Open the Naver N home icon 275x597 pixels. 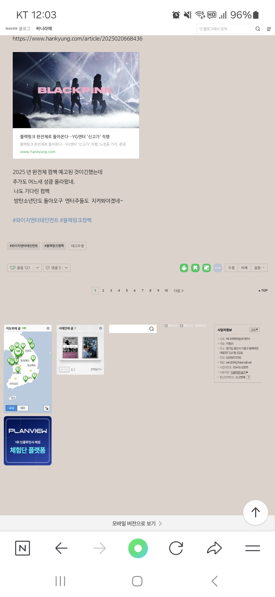[22, 548]
